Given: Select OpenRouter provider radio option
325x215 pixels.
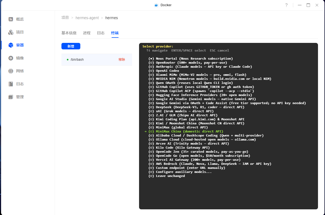Looking at the screenshot, I should click(x=151, y=63).
